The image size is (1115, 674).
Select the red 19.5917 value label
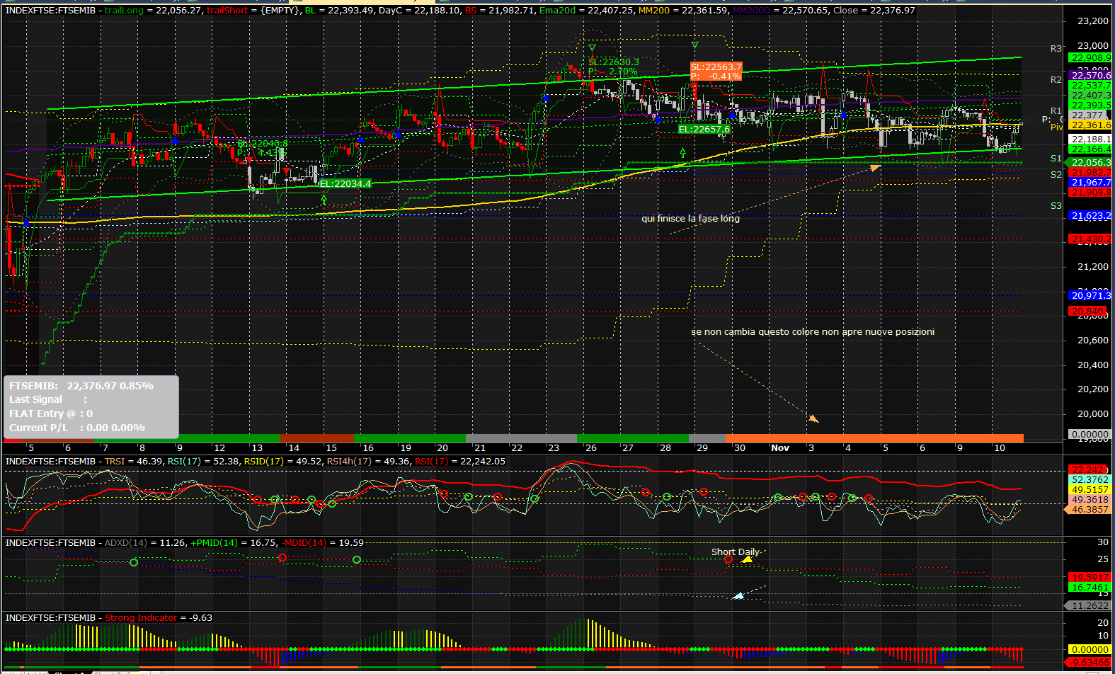point(1090,577)
